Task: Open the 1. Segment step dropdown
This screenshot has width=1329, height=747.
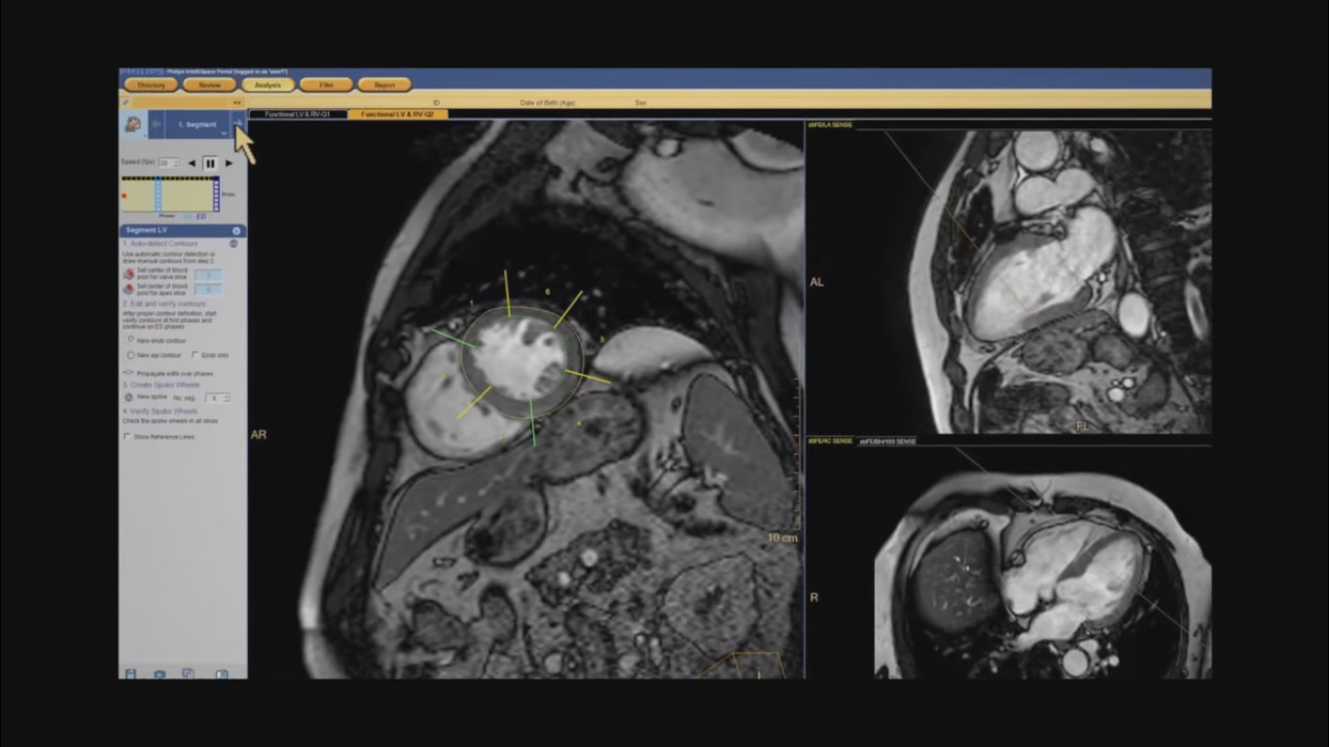Action: click(224, 131)
